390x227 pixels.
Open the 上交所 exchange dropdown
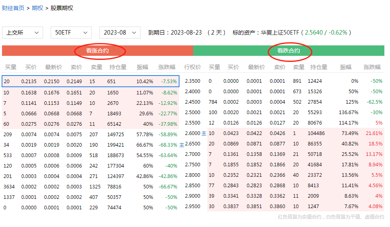click(x=23, y=33)
